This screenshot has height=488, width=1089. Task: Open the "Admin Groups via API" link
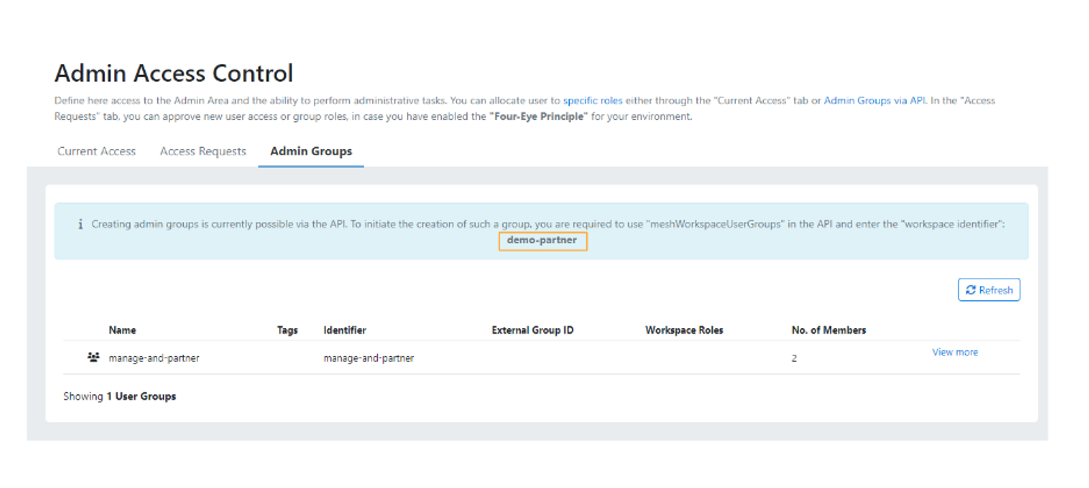(x=874, y=101)
